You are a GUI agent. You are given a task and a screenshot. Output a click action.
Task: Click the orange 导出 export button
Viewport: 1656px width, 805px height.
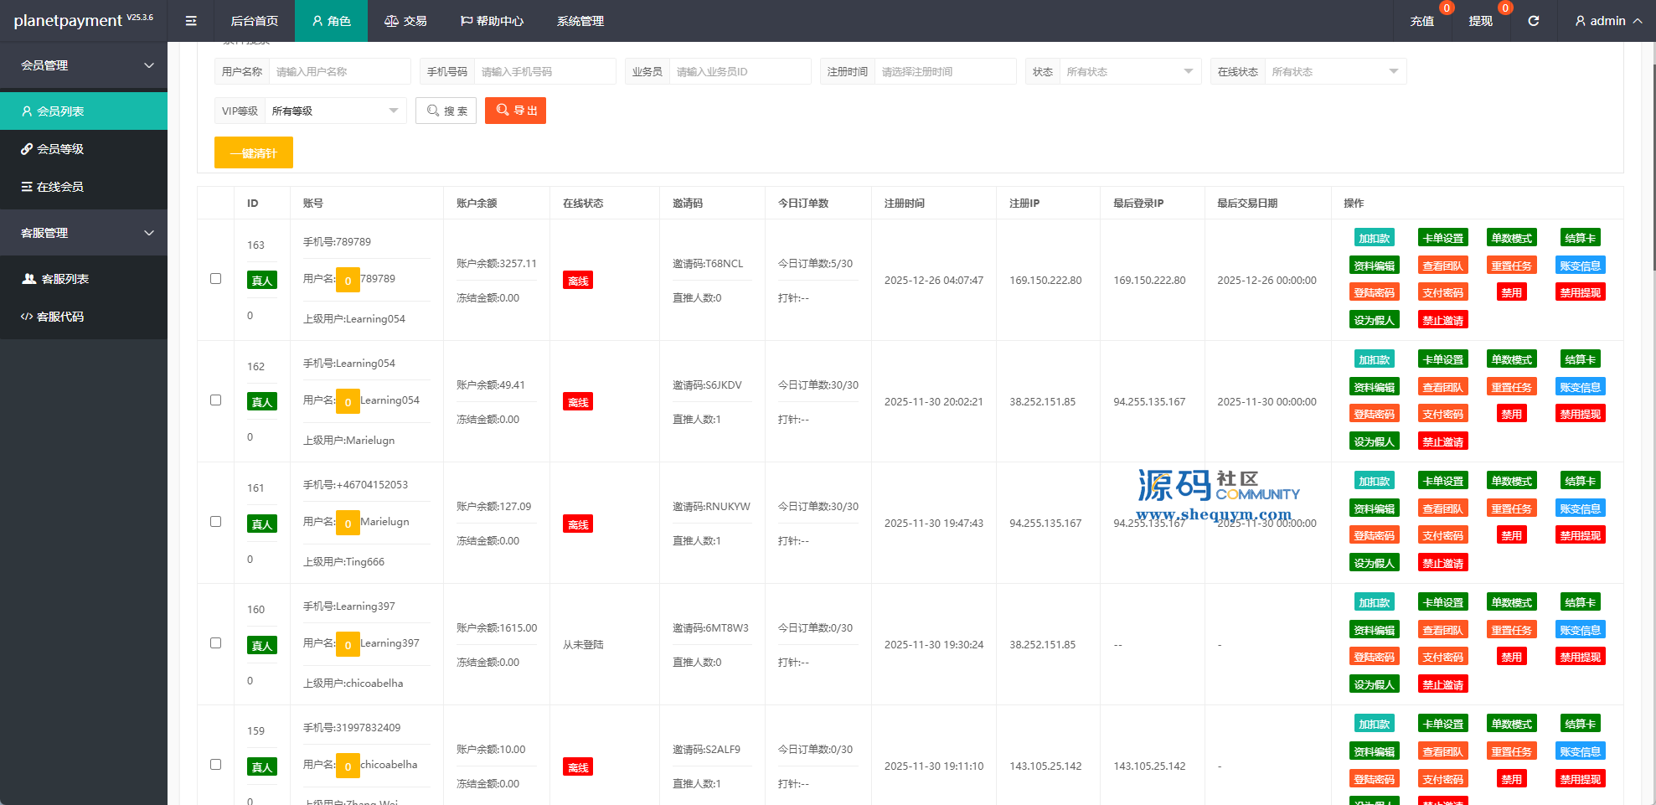515,111
